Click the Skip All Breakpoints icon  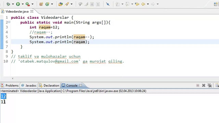tap(108, 4)
